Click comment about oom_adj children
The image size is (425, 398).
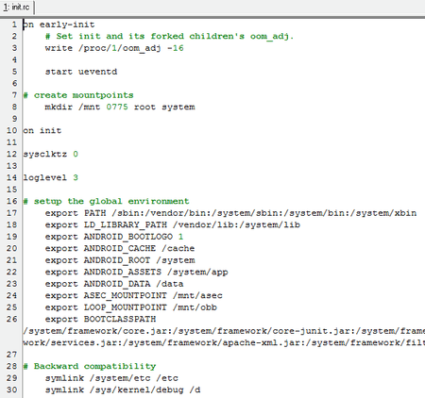click(x=169, y=36)
